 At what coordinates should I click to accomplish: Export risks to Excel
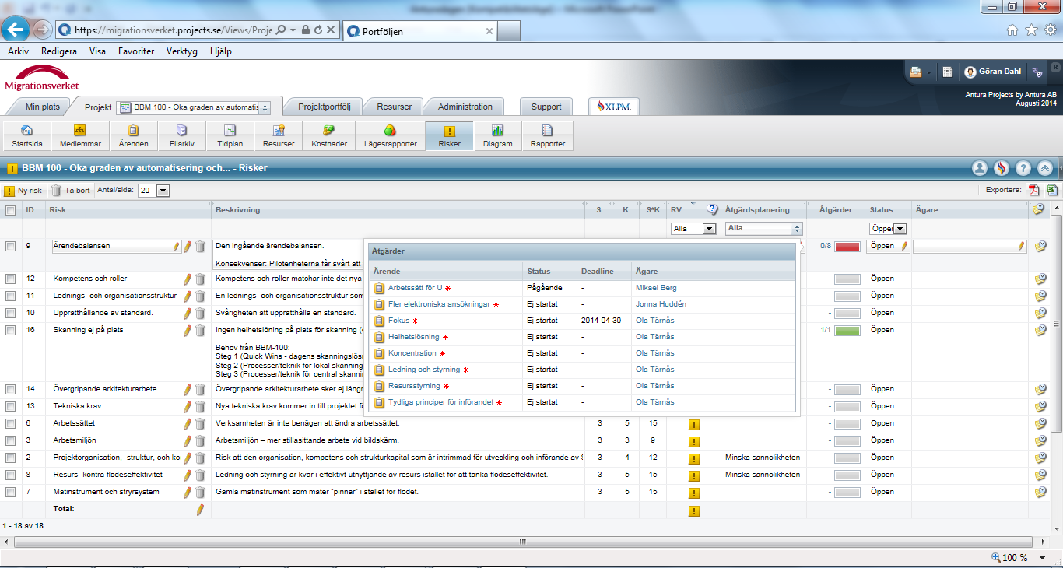1052,190
